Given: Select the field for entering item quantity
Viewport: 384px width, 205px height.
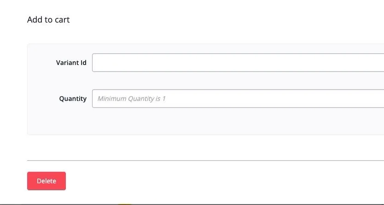Looking at the screenshot, I should click(238, 98).
